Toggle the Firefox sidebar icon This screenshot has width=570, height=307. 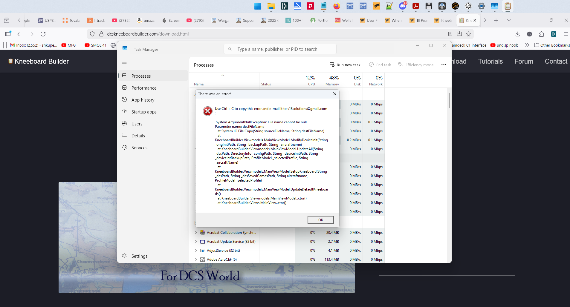(8, 34)
